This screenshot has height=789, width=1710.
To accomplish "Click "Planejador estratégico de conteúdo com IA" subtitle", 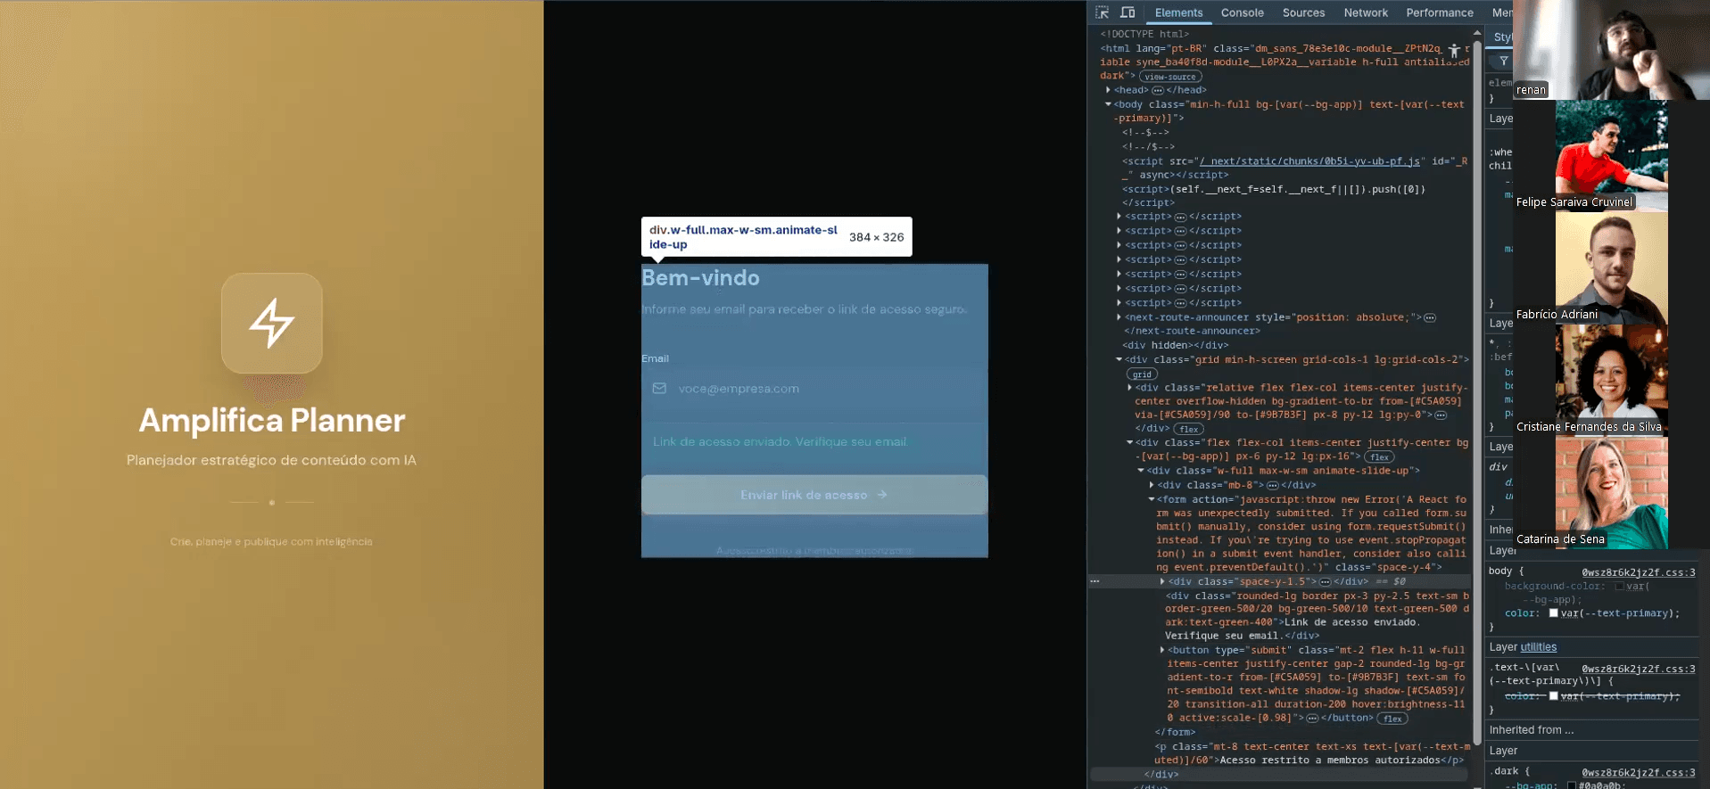I will point(271,460).
